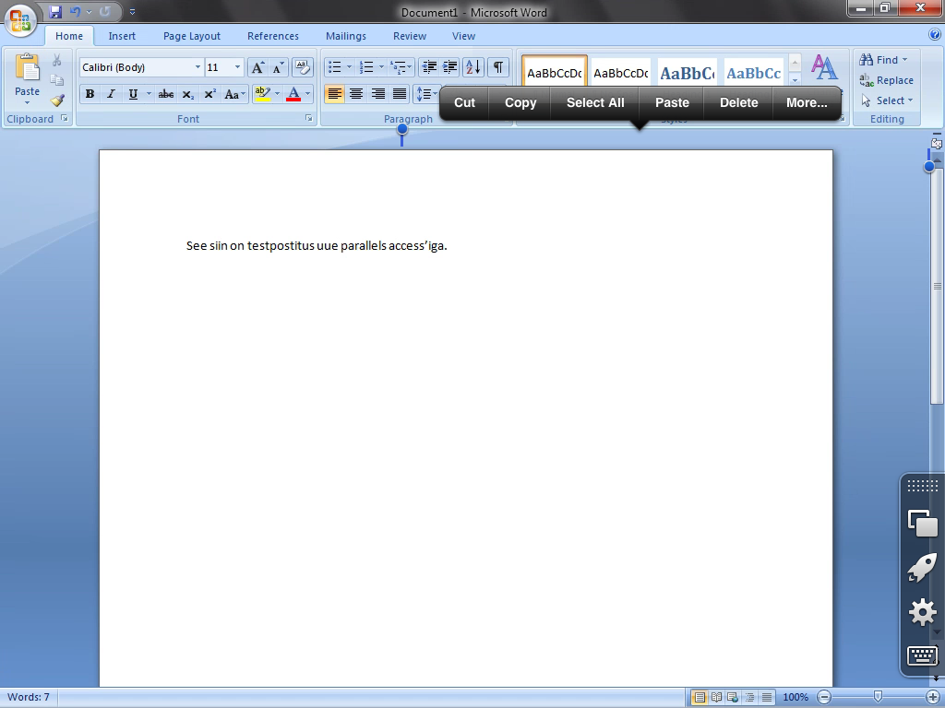Open the on-screen keyboard icon
This screenshot has height=708, width=945.
coord(922,655)
